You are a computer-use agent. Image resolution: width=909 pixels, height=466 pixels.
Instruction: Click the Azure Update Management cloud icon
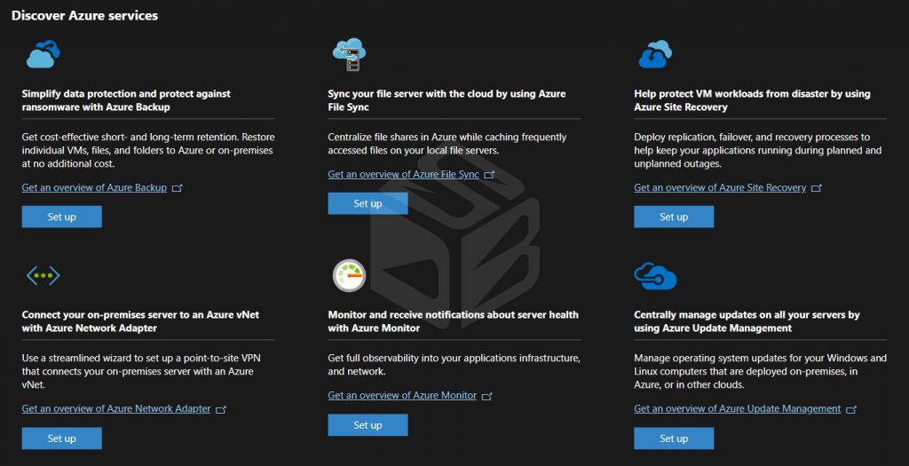(x=655, y=275)
